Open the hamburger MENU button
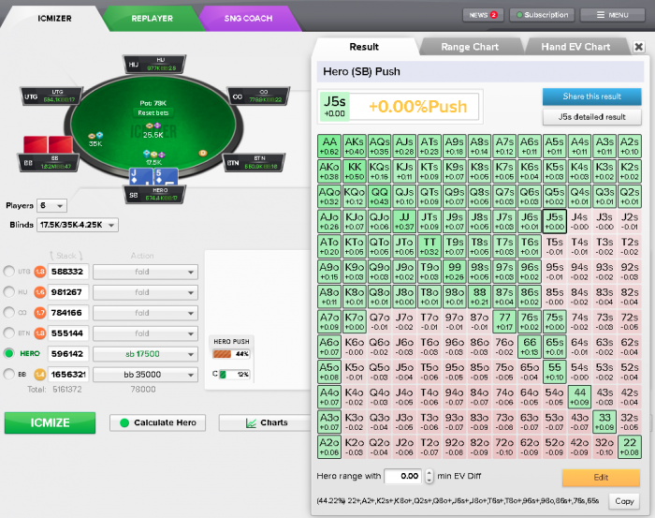Viewport: 655px width, 518px height. coord(612,15)
